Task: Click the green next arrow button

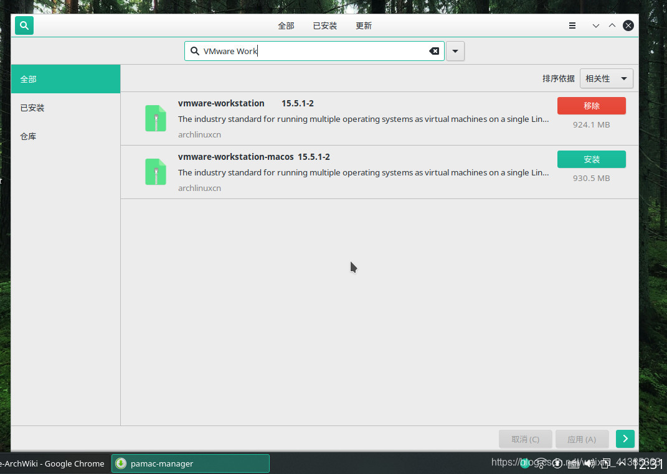Action: (625, 439)
